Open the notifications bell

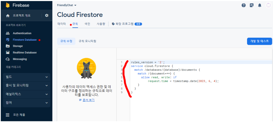tap(260, 5)
